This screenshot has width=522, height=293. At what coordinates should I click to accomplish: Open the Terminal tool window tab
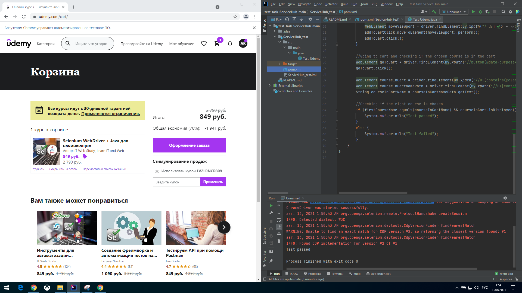coord(335,274)
